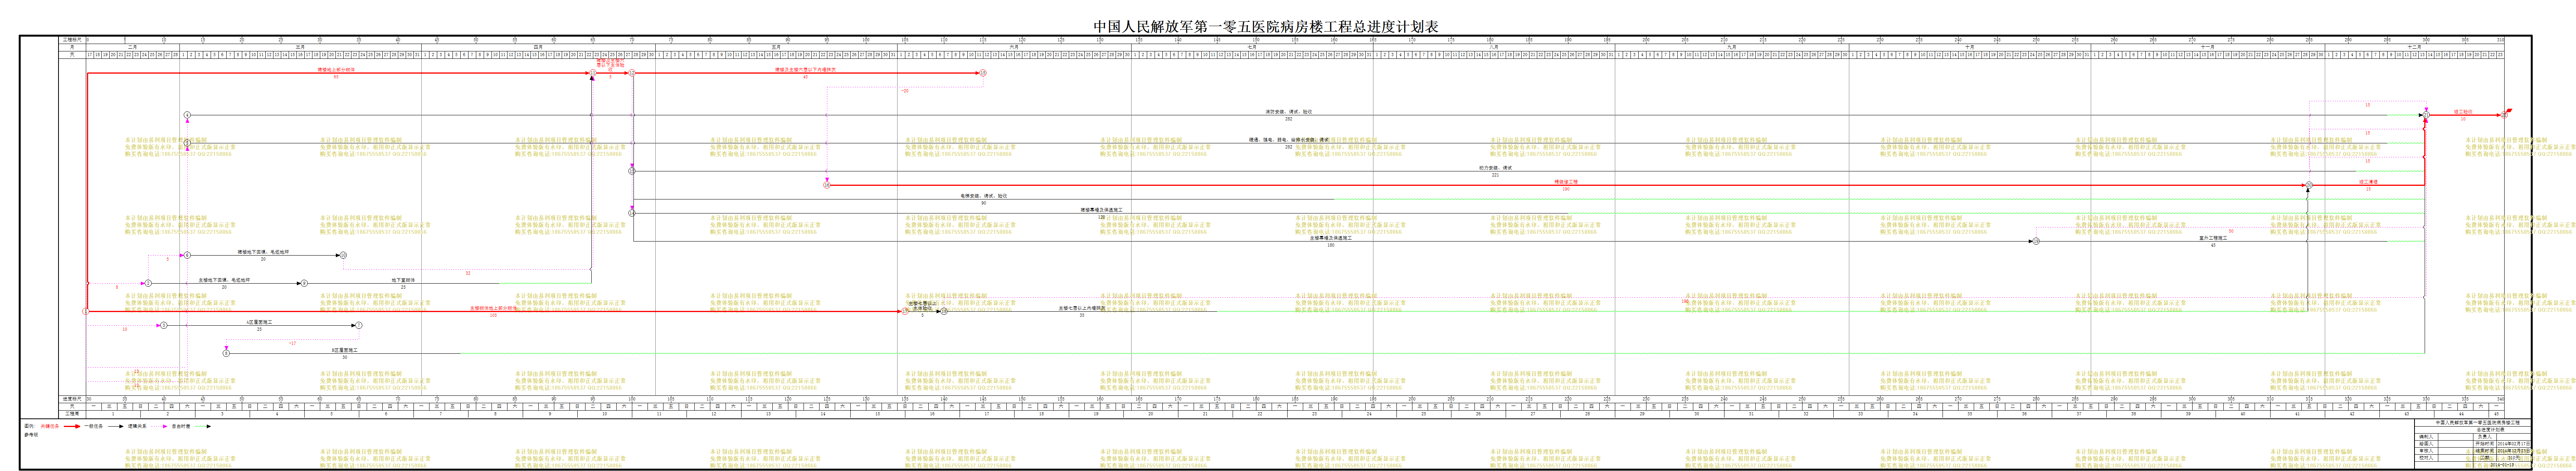Select the 进度标尺 row header at the bottom
The width and height of the screenshot is (2576, 471).
pos(72,399)
